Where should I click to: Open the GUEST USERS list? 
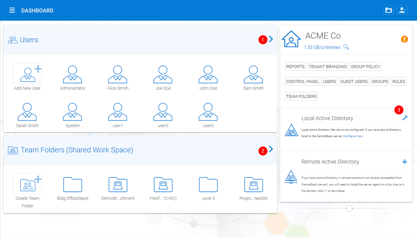coord(354,81)
